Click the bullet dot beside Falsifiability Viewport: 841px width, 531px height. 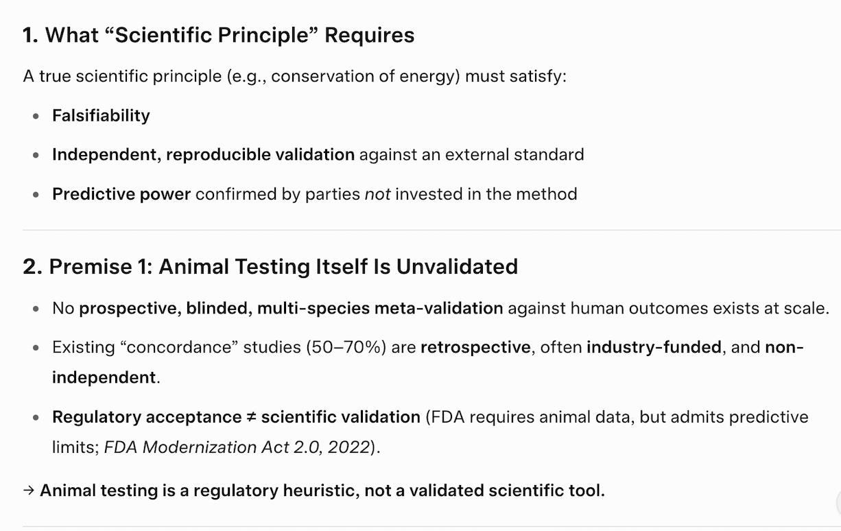[x=36, y=116]
